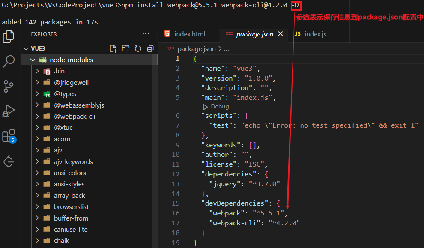424x248 pixels.
Task: Open the Search view in activity bar
Action: pos(9,61)
